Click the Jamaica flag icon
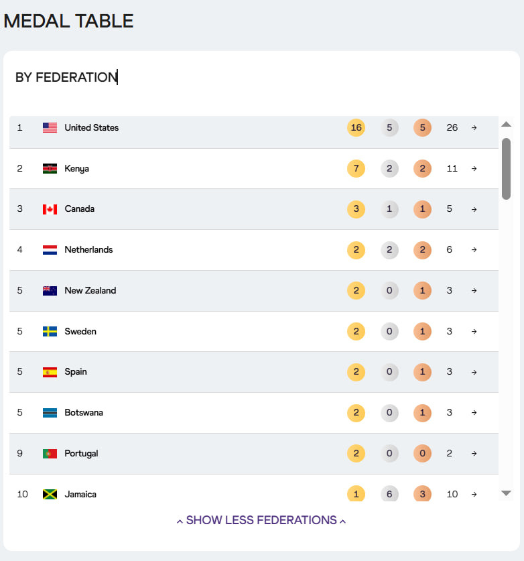The image size is (524, 561). tap(50, 494)
